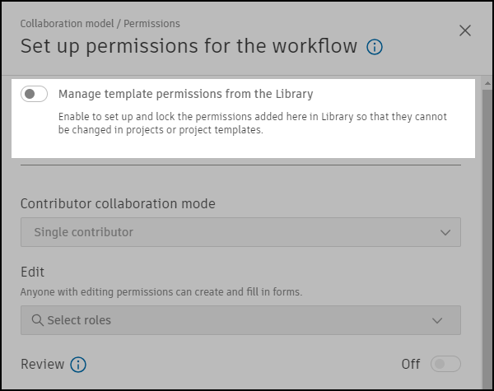The height and width of the screenshot is (391, 494).
Task: Click into the Select roles search field
Action: point(231,320)
